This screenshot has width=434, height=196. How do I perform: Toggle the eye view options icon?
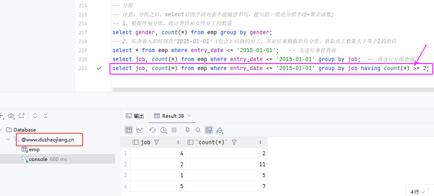(x=11, y=116)
